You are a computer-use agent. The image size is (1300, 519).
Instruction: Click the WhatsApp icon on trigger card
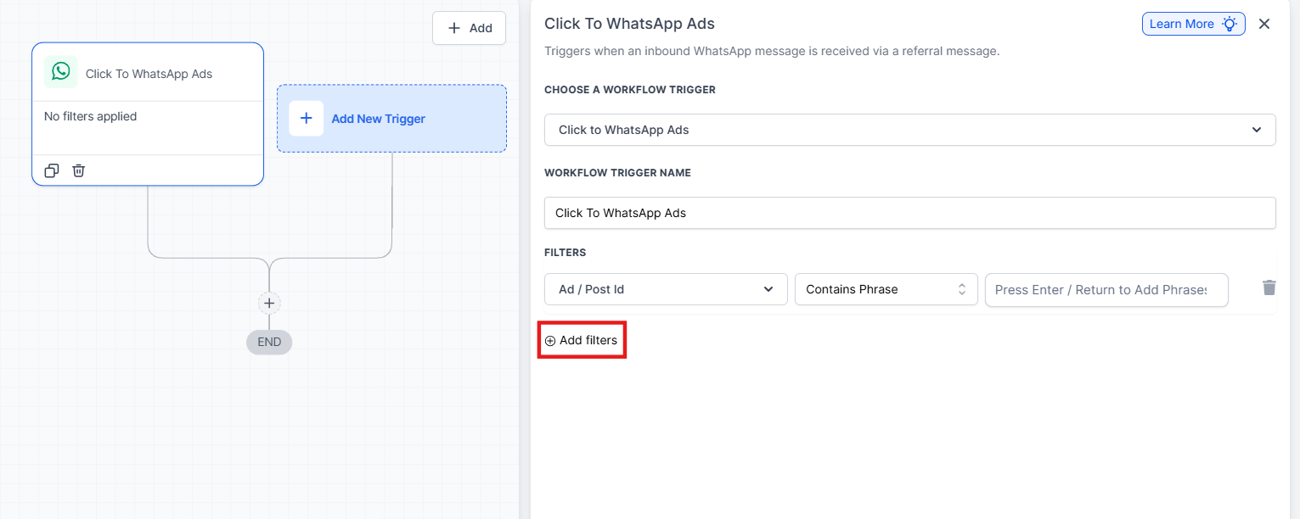61,72
